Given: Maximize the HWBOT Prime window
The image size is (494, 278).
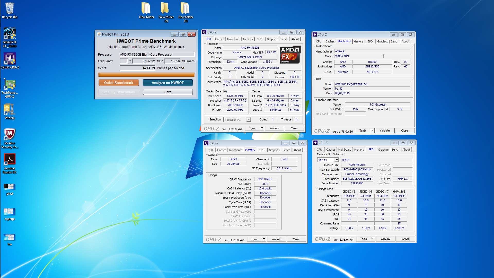Looking at the screenshot, I should tap(183, 34).
